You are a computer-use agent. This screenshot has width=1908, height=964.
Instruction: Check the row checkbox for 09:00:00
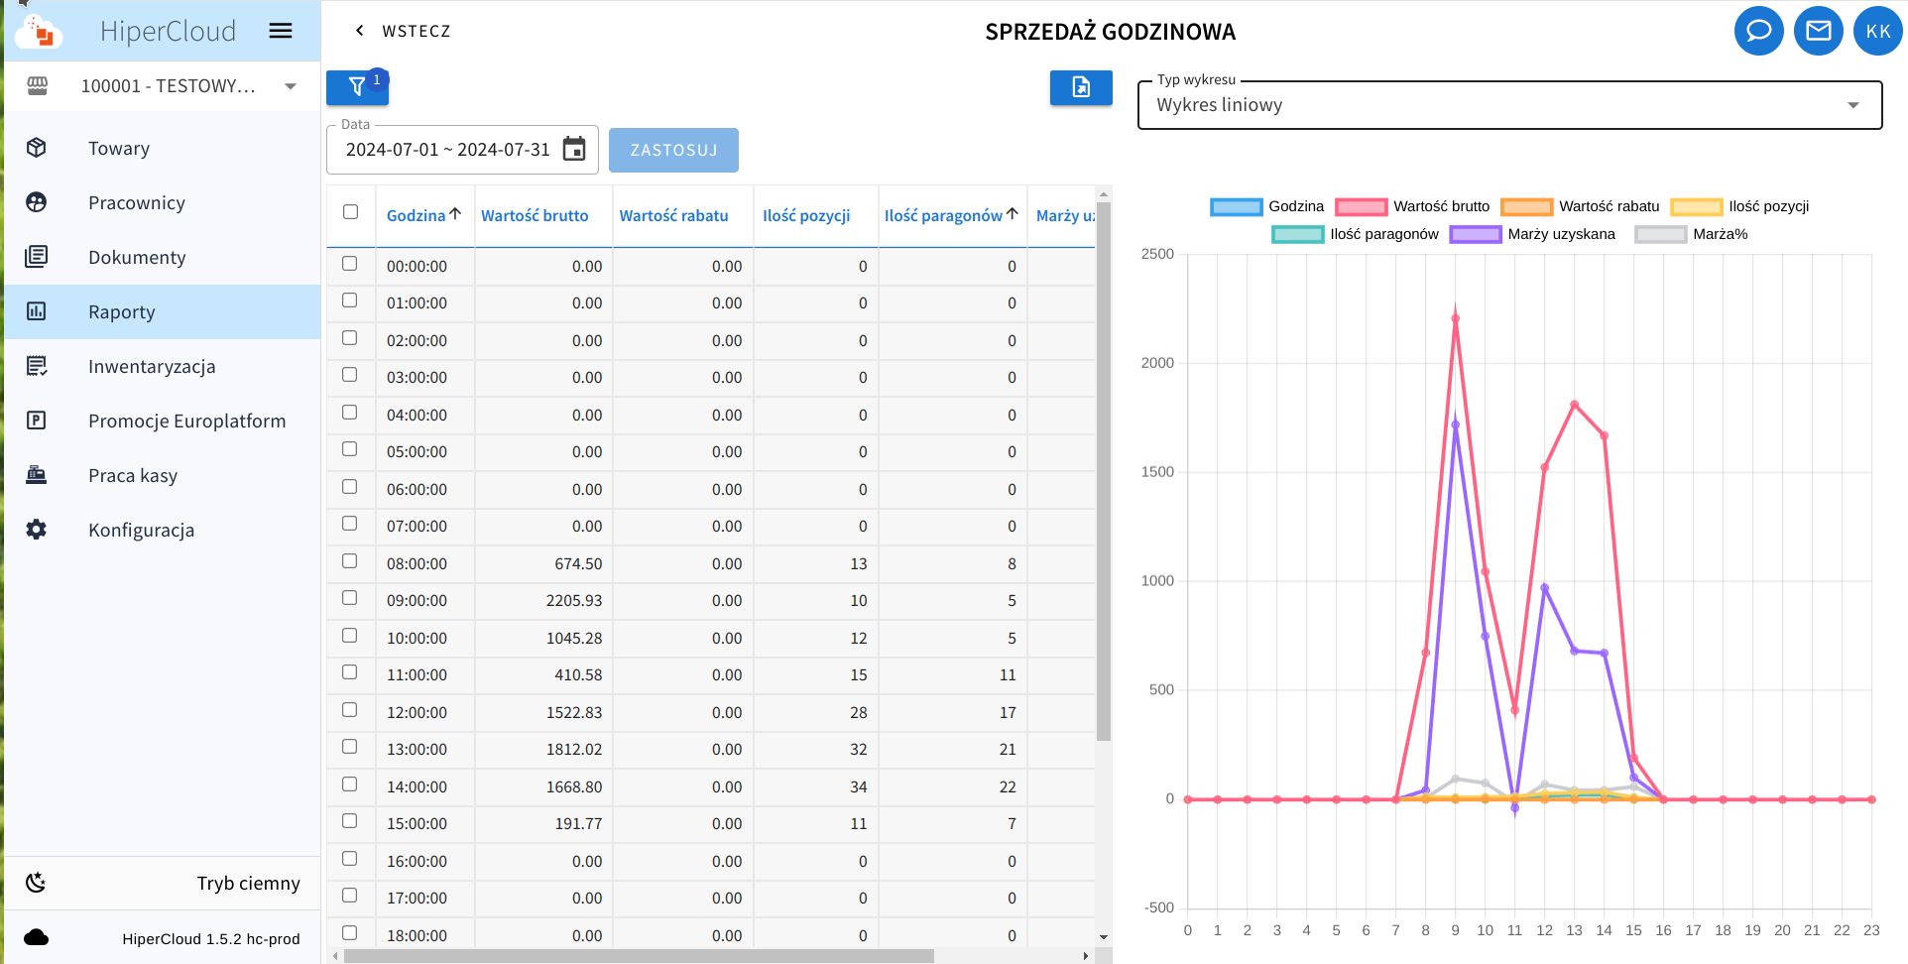click(x=350, y=598)
